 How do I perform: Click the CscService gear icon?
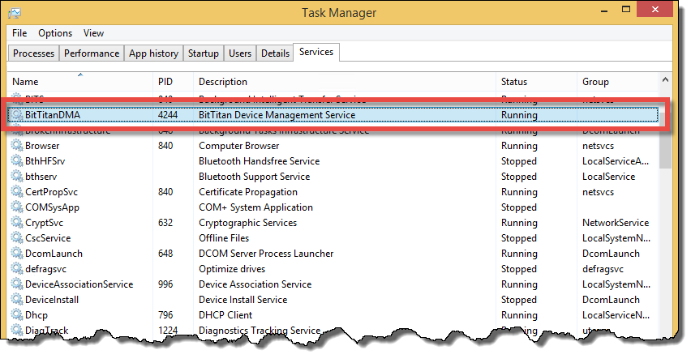pyautogui.click(x=17, y=238)
